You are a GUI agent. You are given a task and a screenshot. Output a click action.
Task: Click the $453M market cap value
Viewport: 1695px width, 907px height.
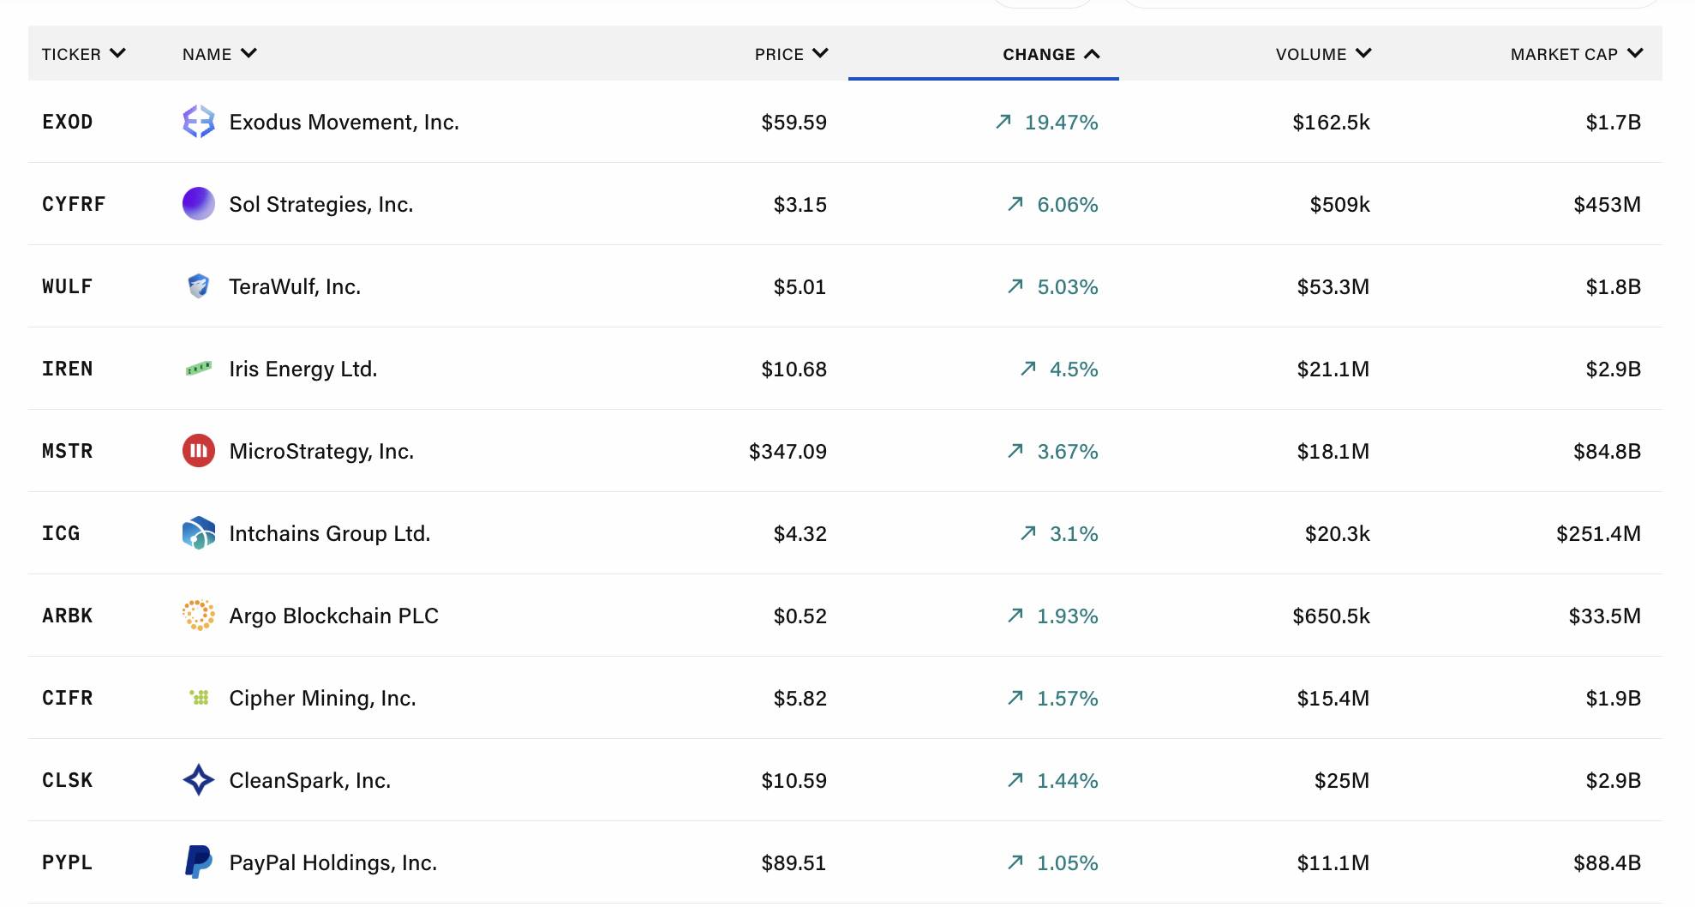(1608, 205)
